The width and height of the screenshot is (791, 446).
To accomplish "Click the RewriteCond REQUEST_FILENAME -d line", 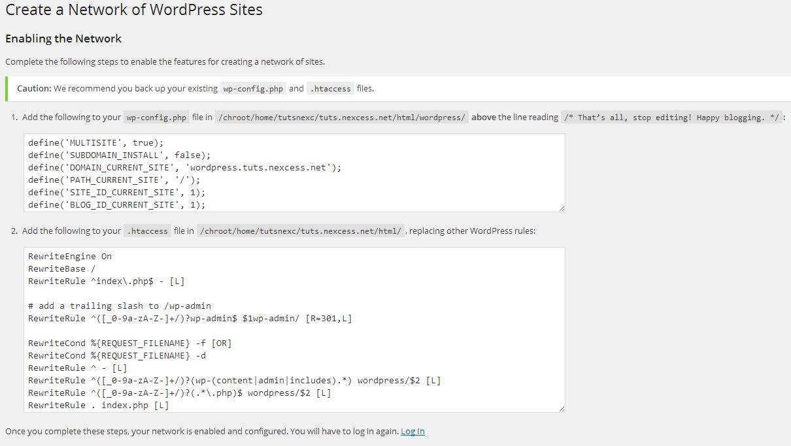I will pos(117,355).
